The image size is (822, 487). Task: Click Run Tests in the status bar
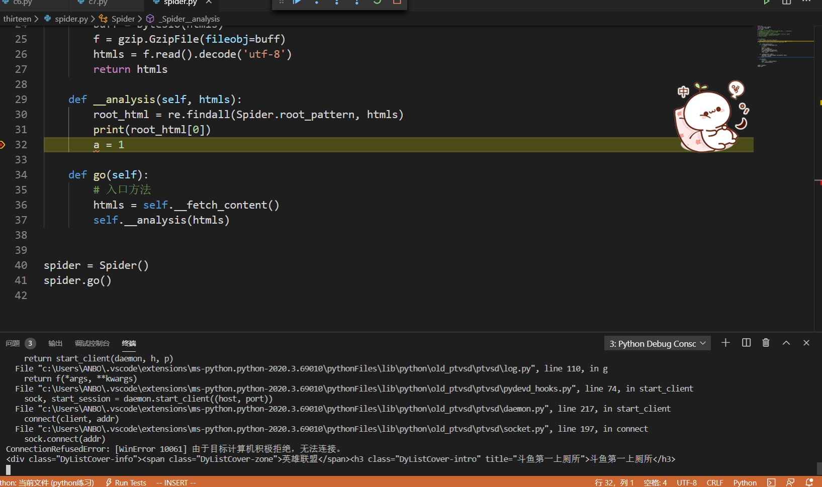coord(126,482)
